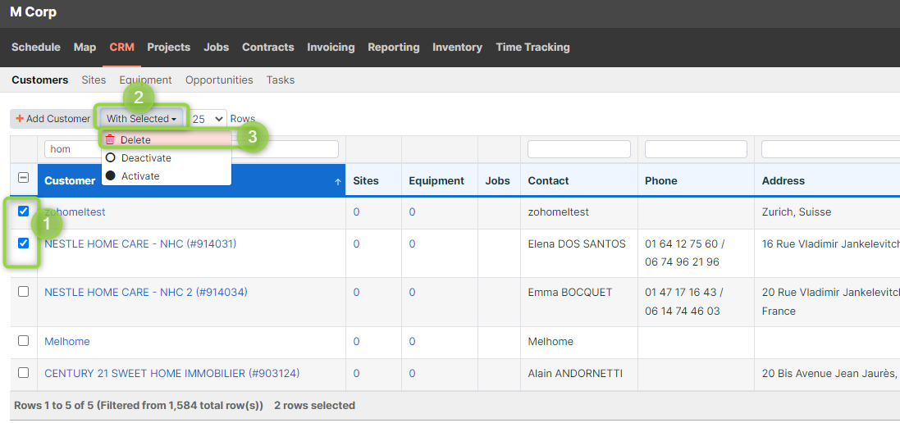900x423 pixels.
Task: Click the Customer filter field containing hom
Action: coord(191,149)
